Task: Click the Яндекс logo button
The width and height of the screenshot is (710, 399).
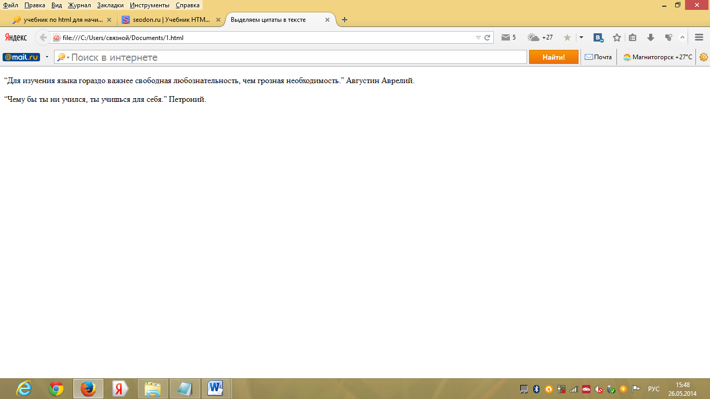Action: tap(16, 37)
